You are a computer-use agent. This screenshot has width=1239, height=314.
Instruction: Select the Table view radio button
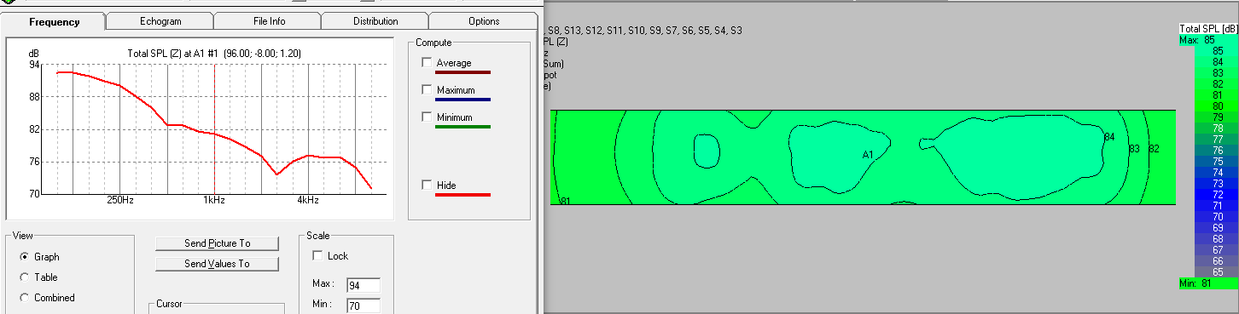(x=25, y=277)
